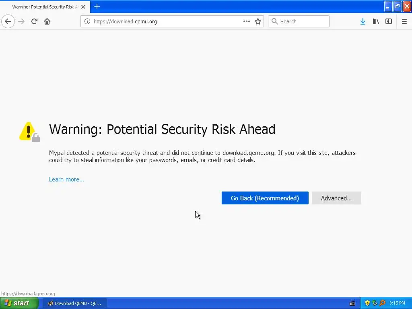412x309 pixels.
Task: Click Go Back (Recommended) button
Action: (265, 198)
